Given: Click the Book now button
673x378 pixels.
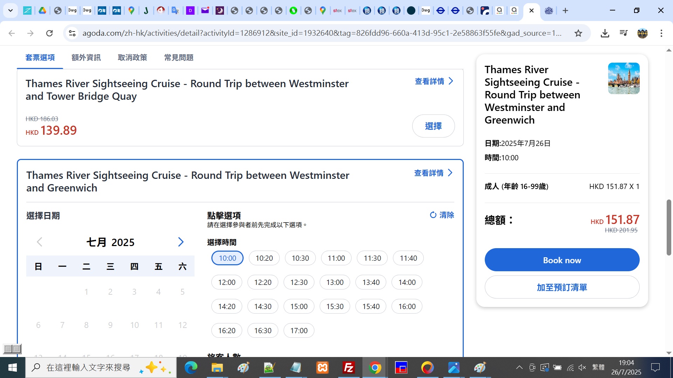Looking at the screenshot, I should (x=562, y=260).
